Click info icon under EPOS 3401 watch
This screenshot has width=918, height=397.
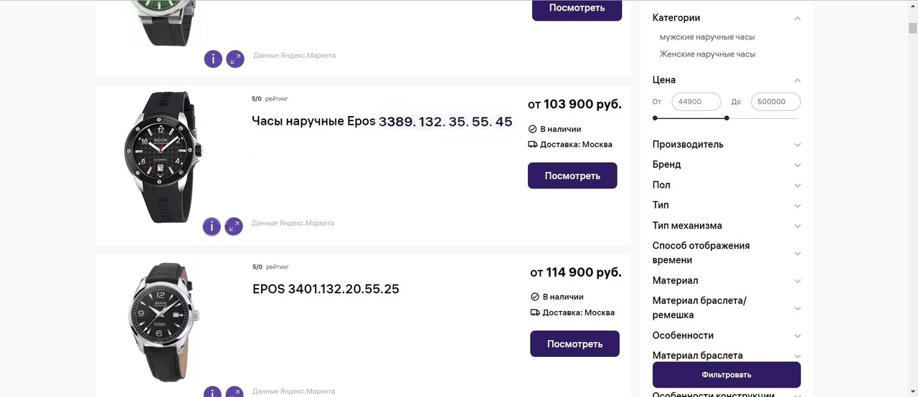[x=213, y=393]
